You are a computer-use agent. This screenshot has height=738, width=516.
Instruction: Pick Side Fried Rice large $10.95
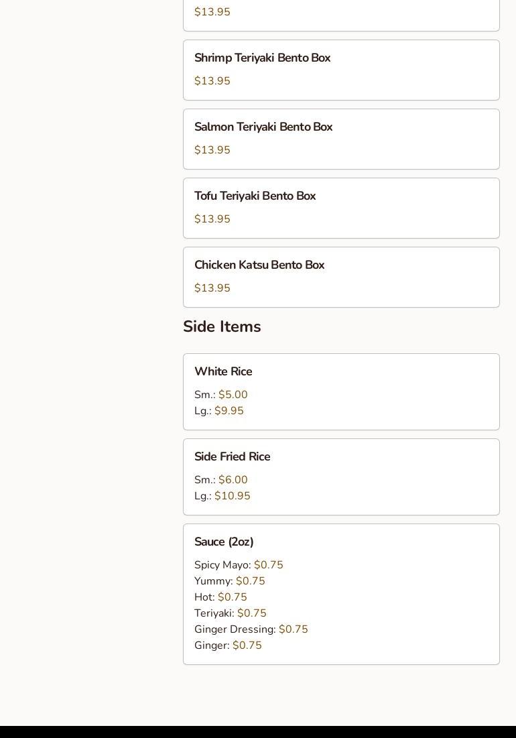222,495
